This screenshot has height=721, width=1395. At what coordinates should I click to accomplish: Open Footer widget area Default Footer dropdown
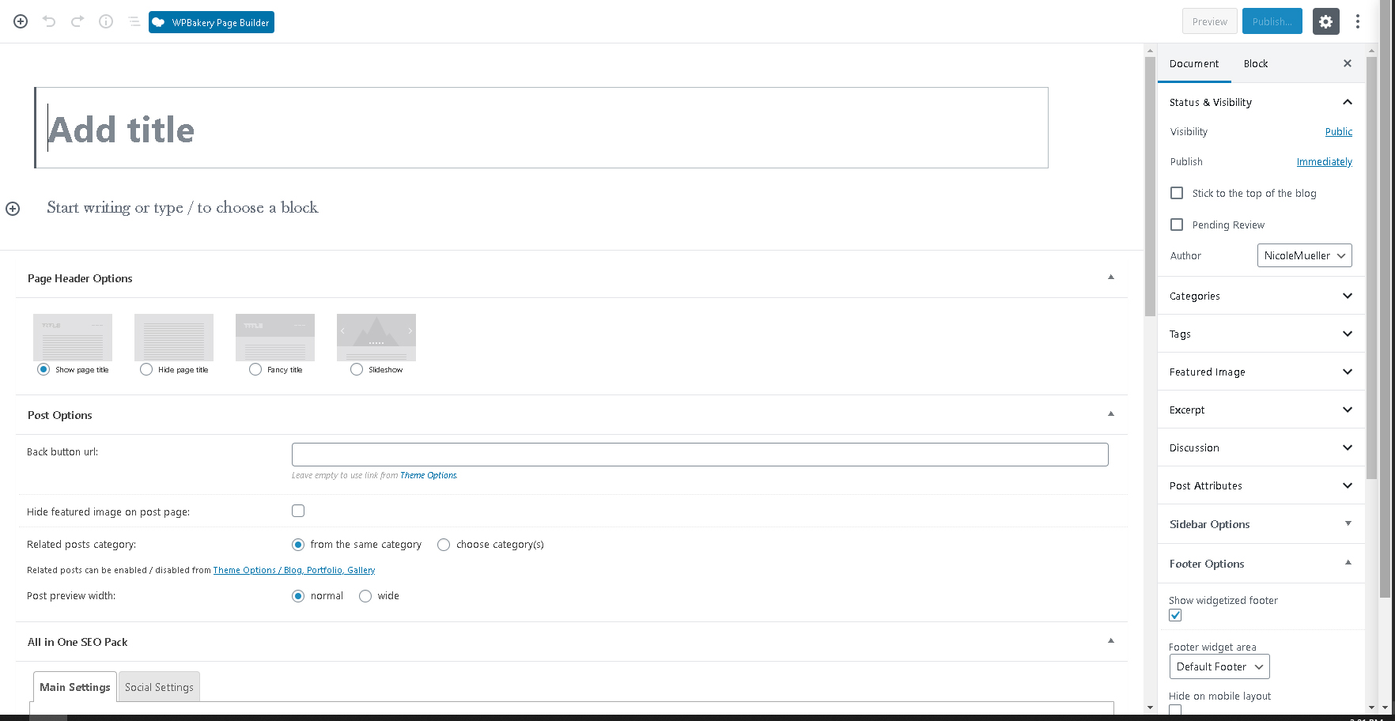pos(1219,666)
